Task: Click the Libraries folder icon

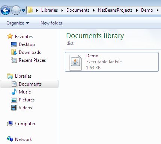Action: click(10, 76)
